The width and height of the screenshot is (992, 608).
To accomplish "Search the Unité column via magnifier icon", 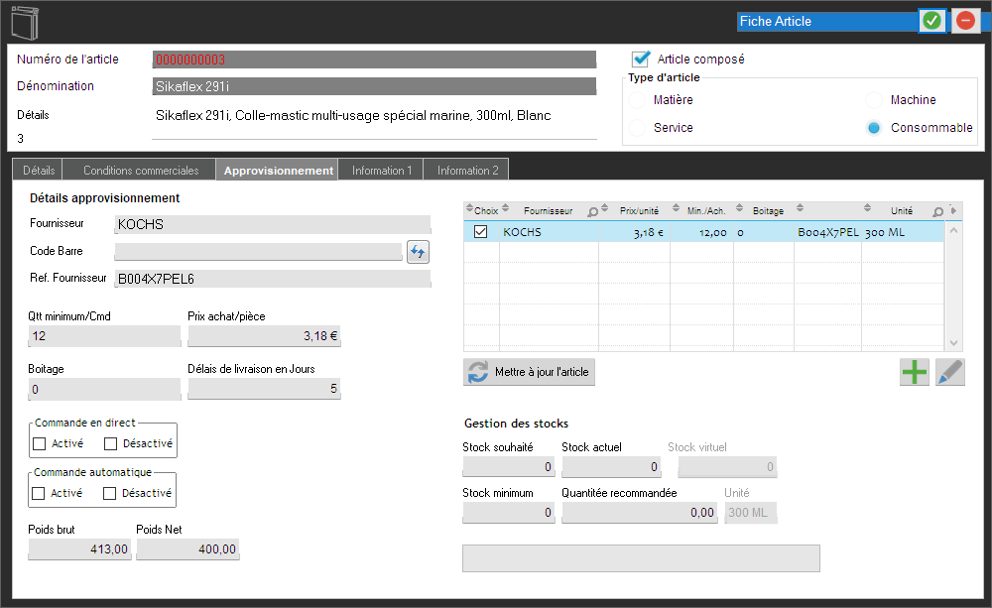I will pos(937,211).
